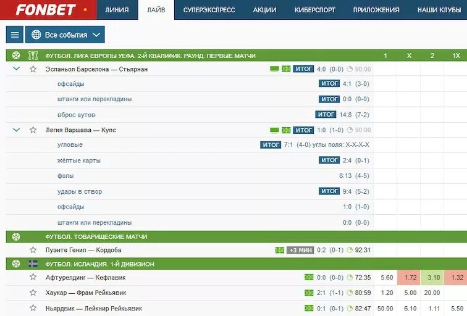Pick the 1.32 double chance odds
Screen dimensions: 467x316
click(456, 277)
